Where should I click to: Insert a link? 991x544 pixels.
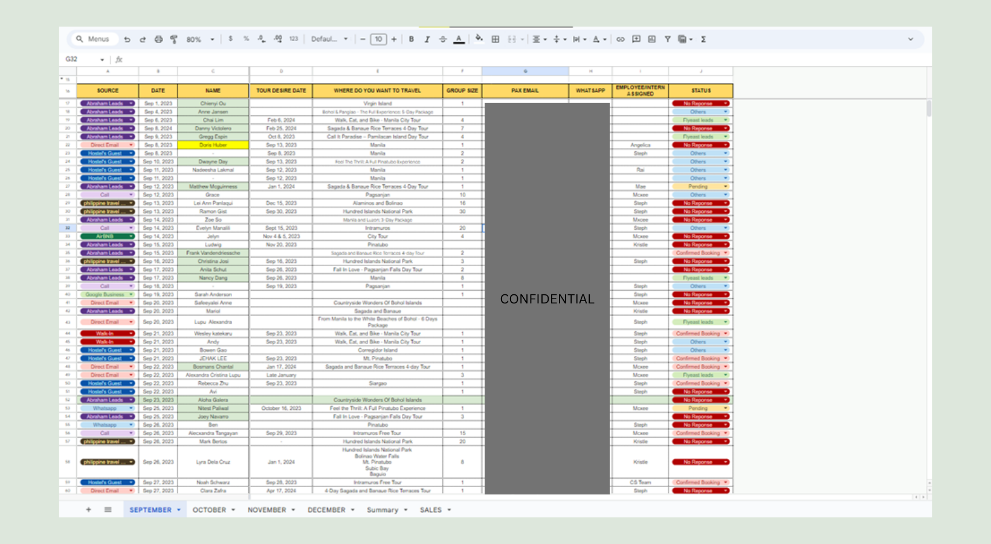tap(621, 39)
